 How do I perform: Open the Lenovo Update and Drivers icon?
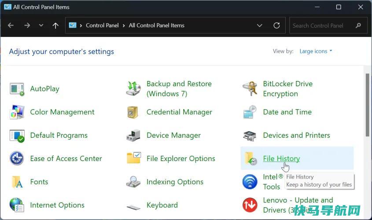250,205
